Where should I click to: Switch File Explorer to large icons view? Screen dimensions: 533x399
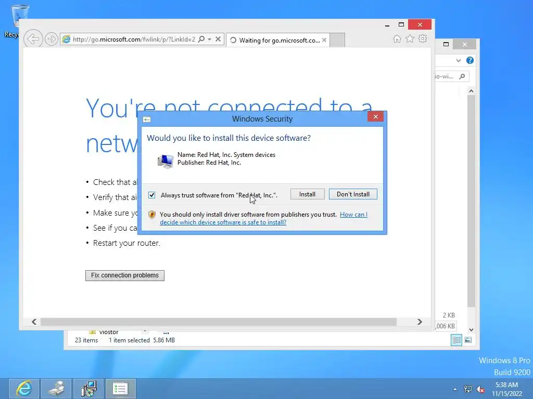click(468, 340)
